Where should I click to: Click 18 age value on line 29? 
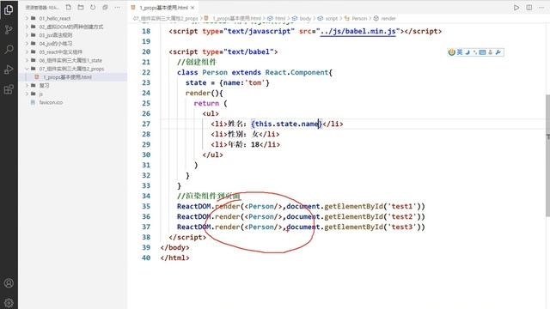pyautogui.click(x=255, y=144)
